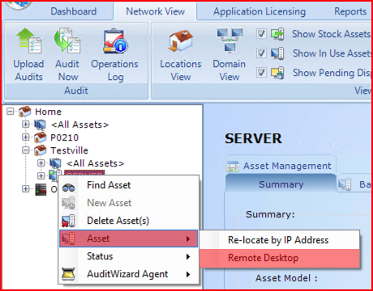Click the Upload Audits icon

pyautogui.click(x=28, y=40)
